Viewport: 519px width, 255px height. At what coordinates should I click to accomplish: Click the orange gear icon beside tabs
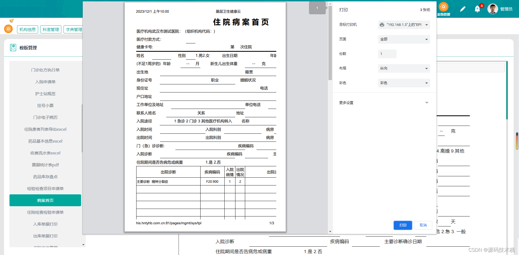pos(8,29)
